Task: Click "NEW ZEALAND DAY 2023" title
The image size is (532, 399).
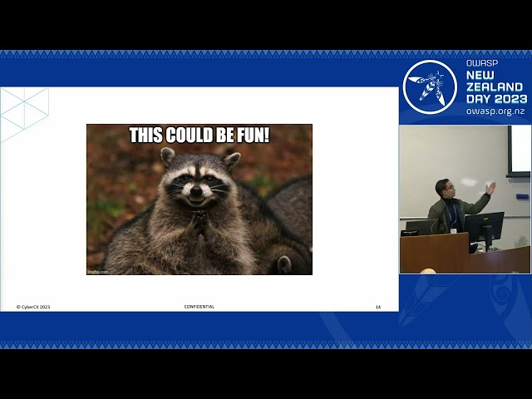Action: point(497,86)
